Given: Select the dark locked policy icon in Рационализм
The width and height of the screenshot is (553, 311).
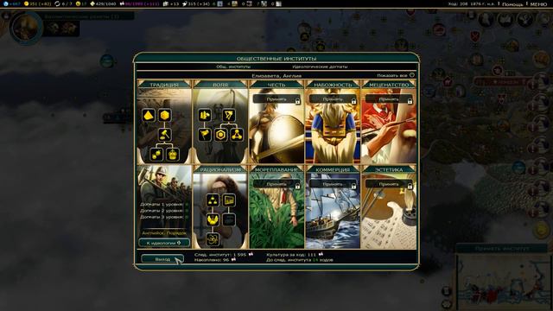Looking at the screenshot, I should pos(228,219).
